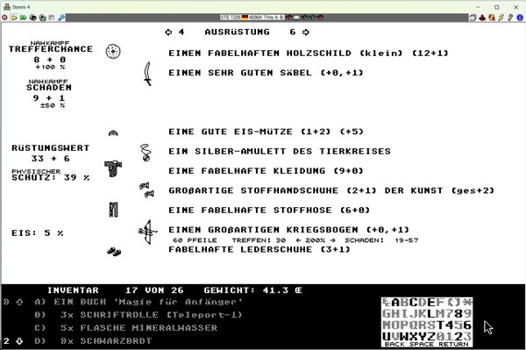Select 'GROßARTIGE STOFFHANDSCHUHE DER KUNST' entry
This screenshot has height=350, width=526.
(x=331, y=190)
